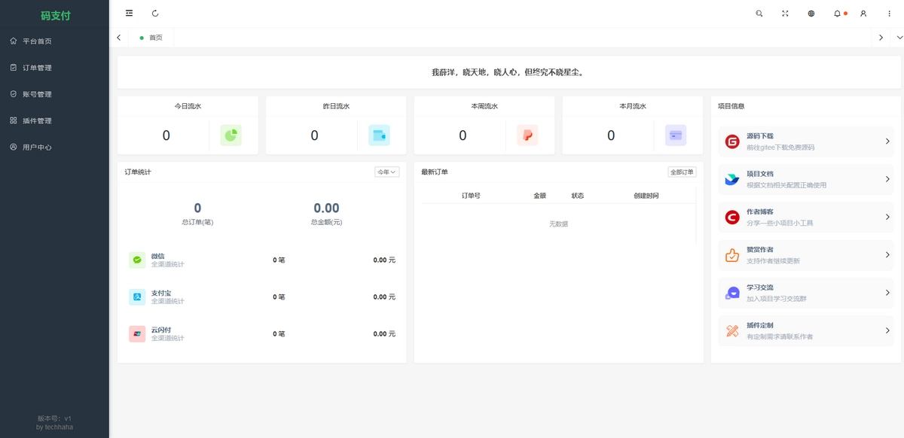904x438 pixels.
Task: Click the user profile icon
Action: point(863,14)
